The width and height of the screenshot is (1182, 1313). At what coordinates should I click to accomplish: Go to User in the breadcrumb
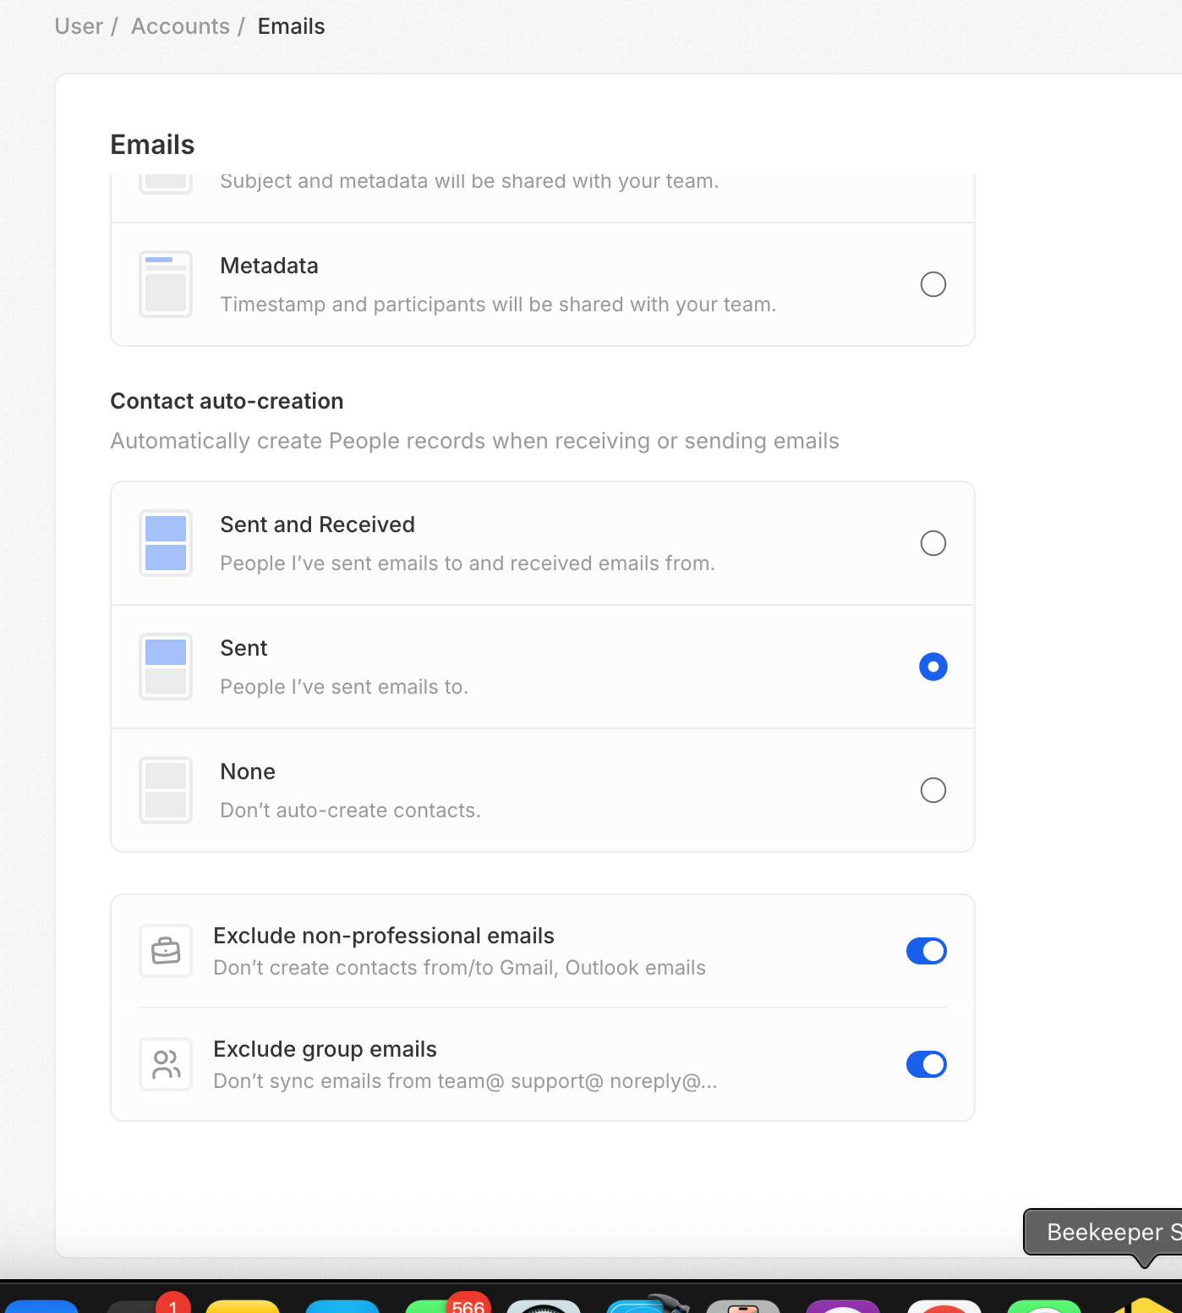pos(79,26)
